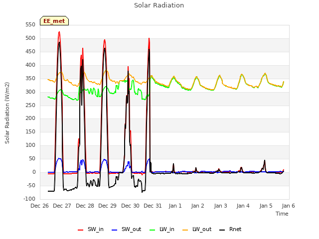Image resolution: width=319 pixels, height=239 pixels.
Task: Click the 100 y-axis value
Action: [x=30, y=145]
